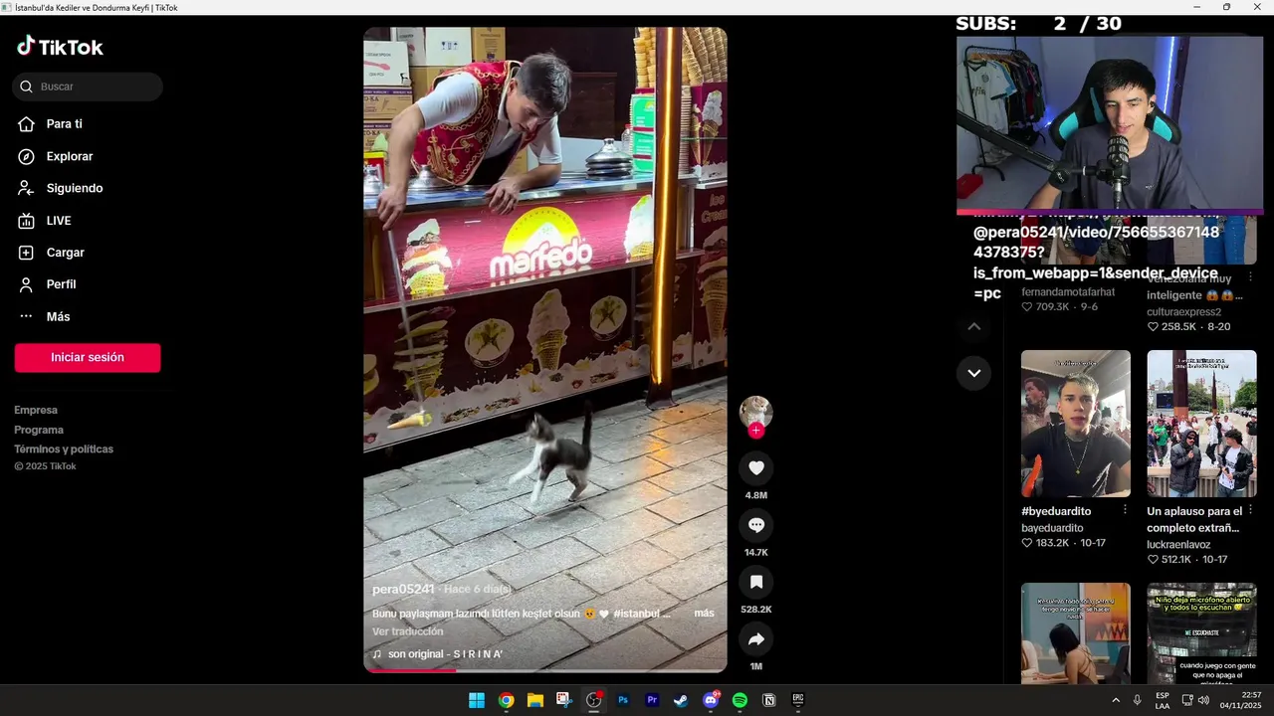Click Windows Start button
The width and height of the screenshot is (1274, 716).
point(477,700)
